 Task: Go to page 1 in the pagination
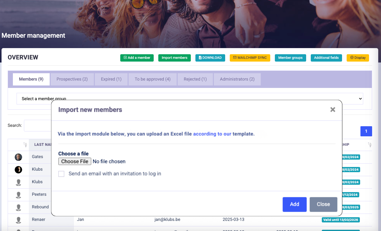click(x=366, y=131)
